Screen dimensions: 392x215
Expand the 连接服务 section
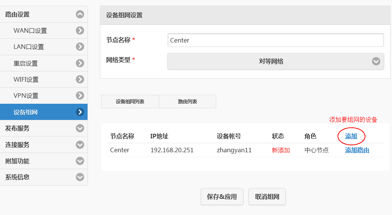coord(80,145)
